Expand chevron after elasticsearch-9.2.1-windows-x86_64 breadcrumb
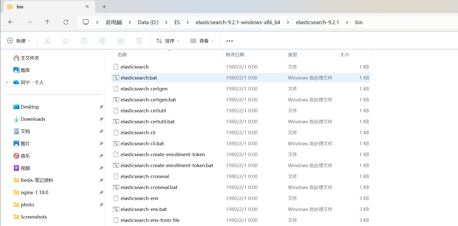 (x=288, y=22)
